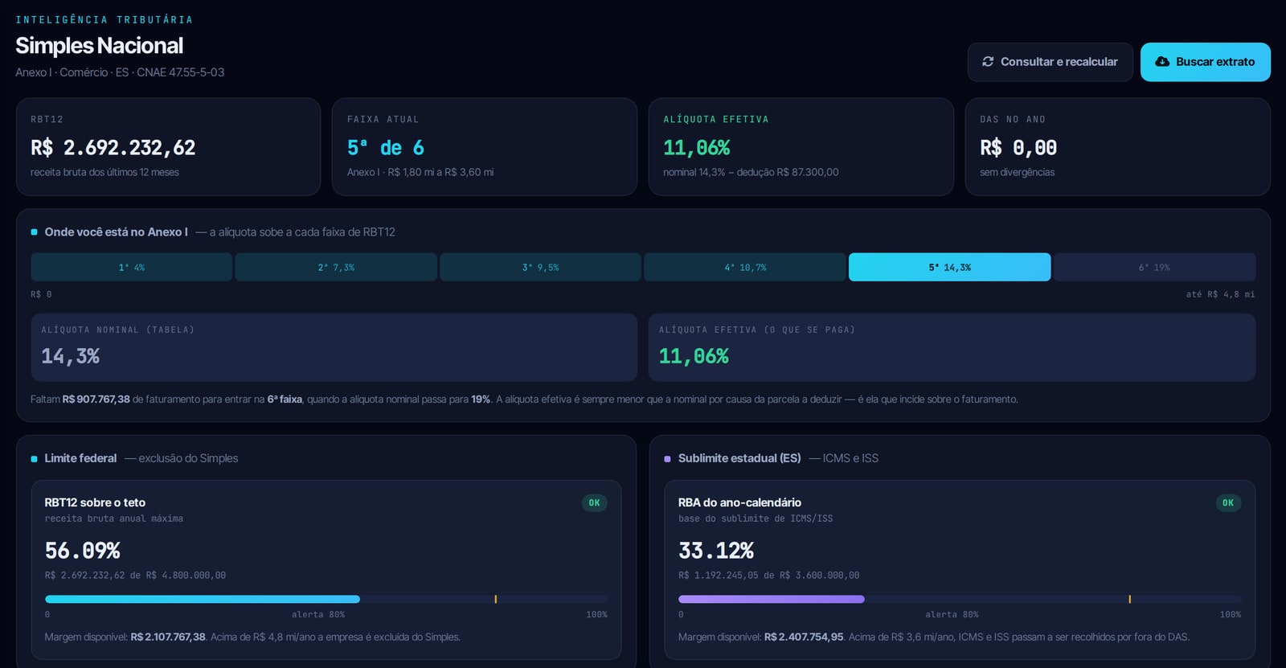Click the text 'Anexo I · R$ 1,80 mi a R$ 3,60 mi'
The image size is (1286, 668).
click(x=420, y=172)
